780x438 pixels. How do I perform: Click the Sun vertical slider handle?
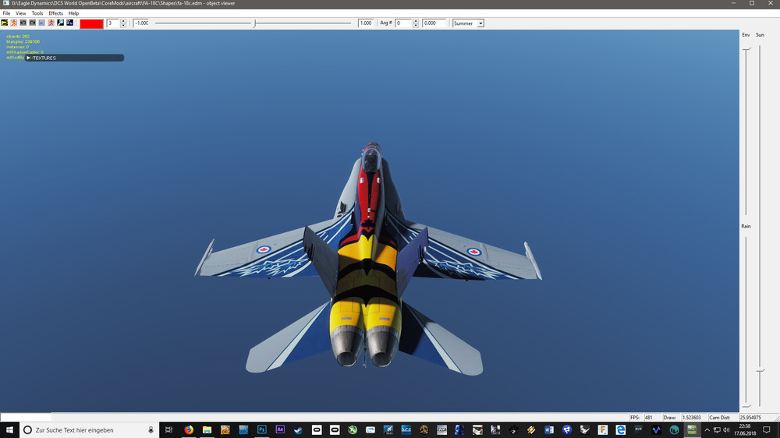760,371
